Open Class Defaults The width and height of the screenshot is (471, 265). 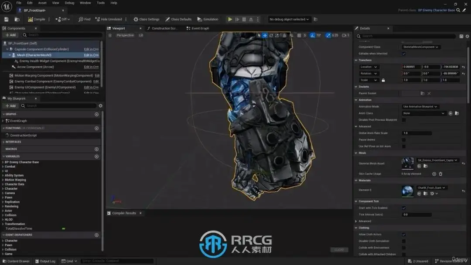point(178,19)
